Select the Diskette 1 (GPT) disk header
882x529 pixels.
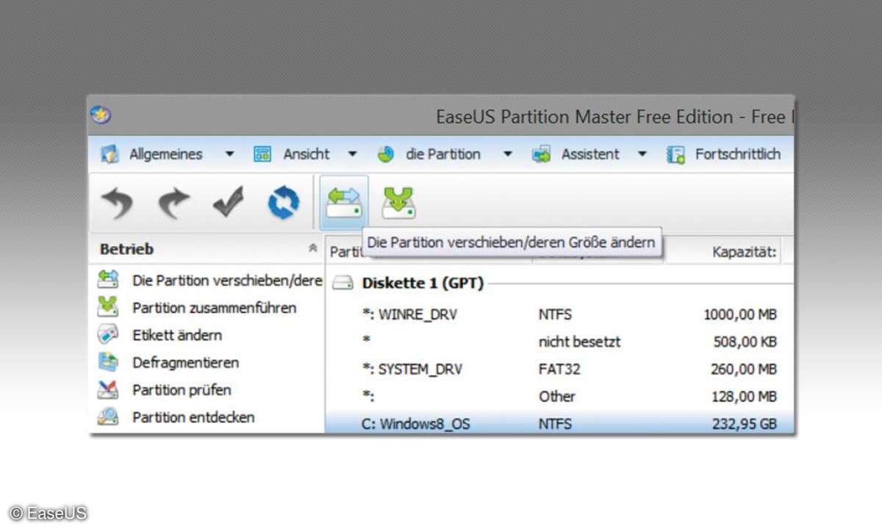point(423,284)
